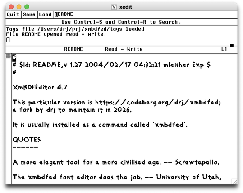This screenshot has height=193, width=243.
Task: Click the vertical scrollbar thumb at left
Action: (9, 56)
